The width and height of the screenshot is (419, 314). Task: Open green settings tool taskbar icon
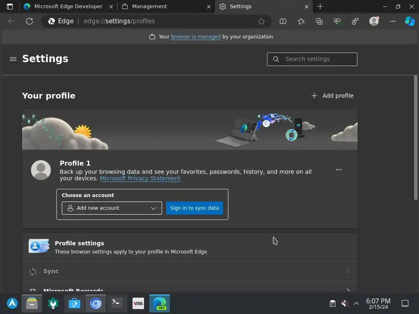pyautogui.click(x=53, y=303)
